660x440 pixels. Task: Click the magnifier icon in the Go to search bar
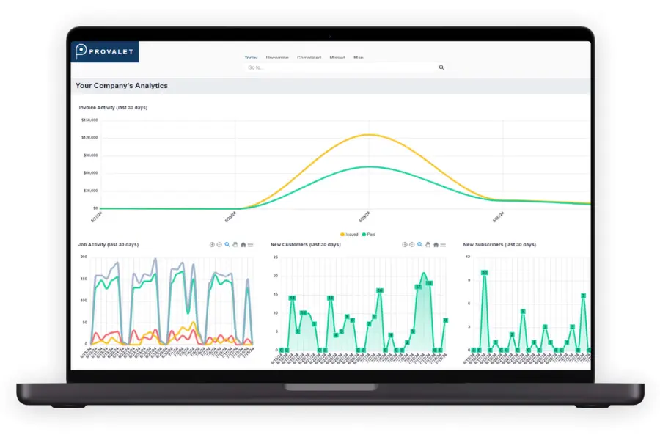pos(441,67)
